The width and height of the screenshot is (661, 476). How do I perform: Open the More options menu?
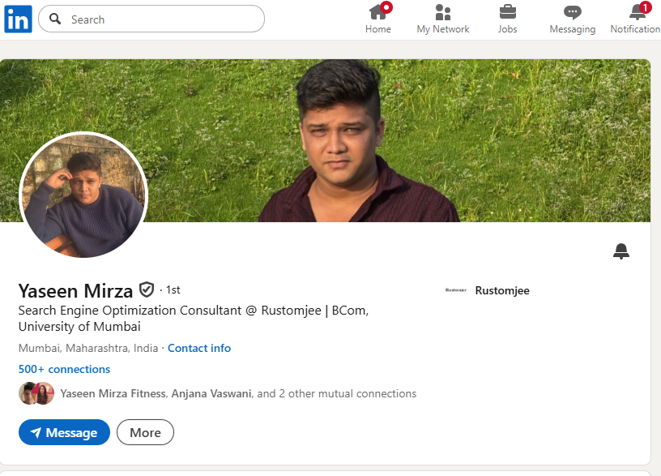point(145,432)
